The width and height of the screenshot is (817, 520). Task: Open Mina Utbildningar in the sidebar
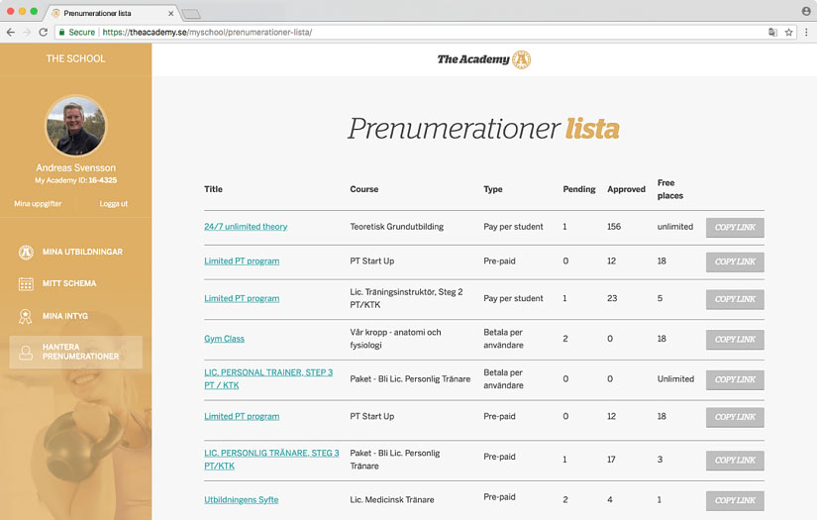click(82, 253)
